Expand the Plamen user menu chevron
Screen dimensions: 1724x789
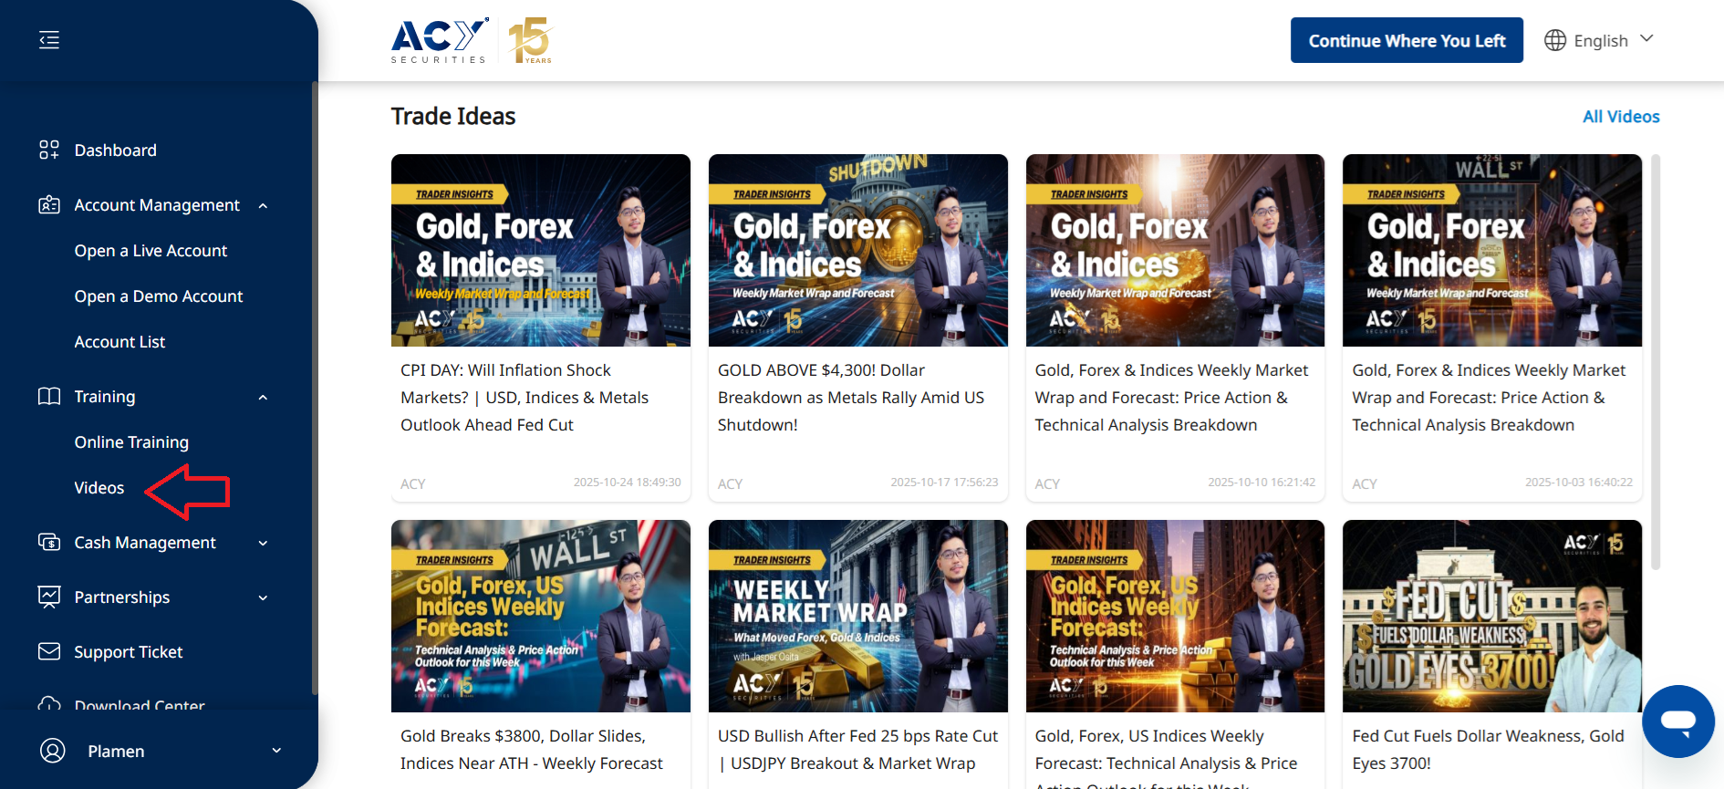(276, 751)
